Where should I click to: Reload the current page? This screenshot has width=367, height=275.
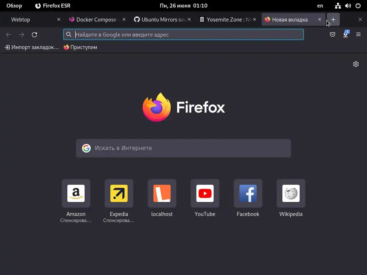34,35
